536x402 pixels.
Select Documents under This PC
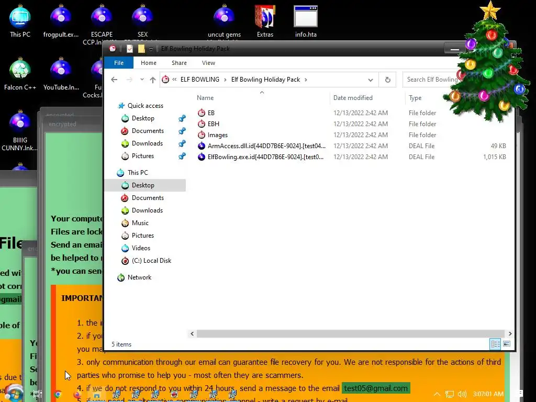click(147, 198)
